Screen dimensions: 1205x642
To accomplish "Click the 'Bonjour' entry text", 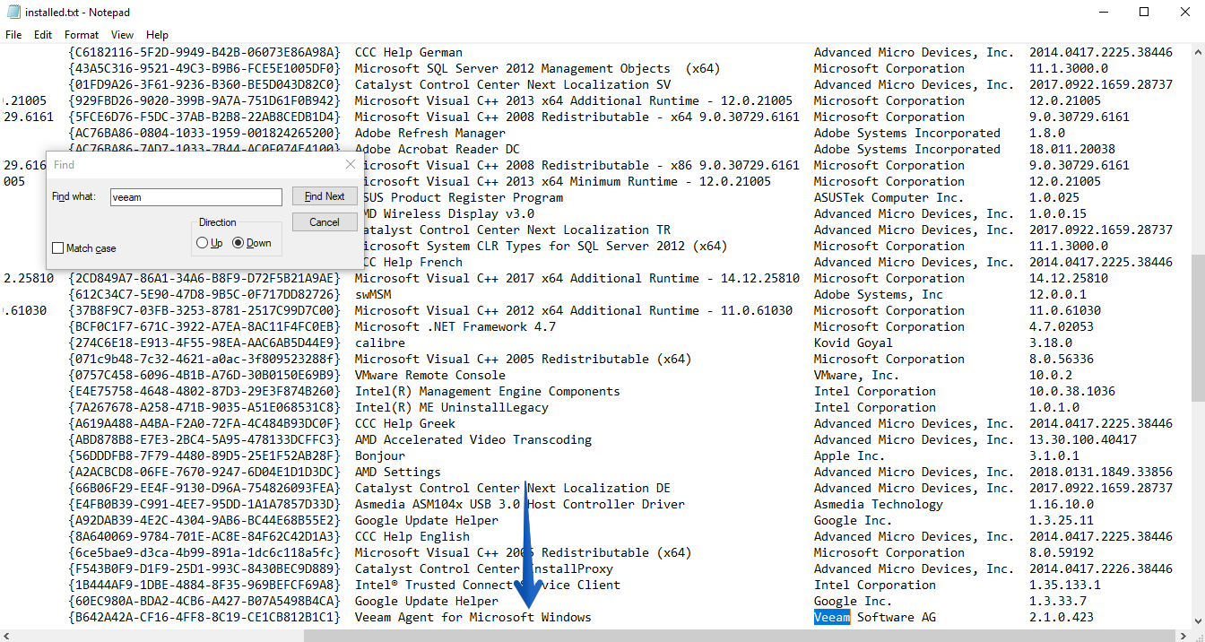I will point(380,455).
